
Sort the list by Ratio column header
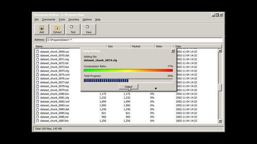164,46
